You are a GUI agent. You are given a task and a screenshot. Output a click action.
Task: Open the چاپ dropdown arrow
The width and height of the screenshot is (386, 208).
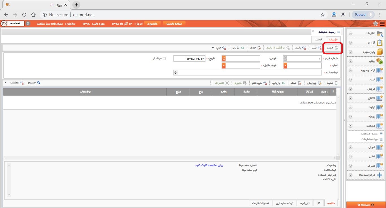point(212,48)
